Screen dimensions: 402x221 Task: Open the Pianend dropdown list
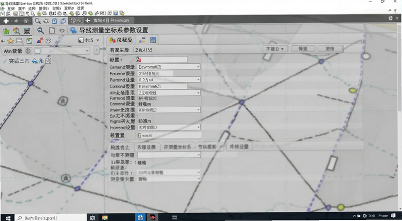point(169,80)
